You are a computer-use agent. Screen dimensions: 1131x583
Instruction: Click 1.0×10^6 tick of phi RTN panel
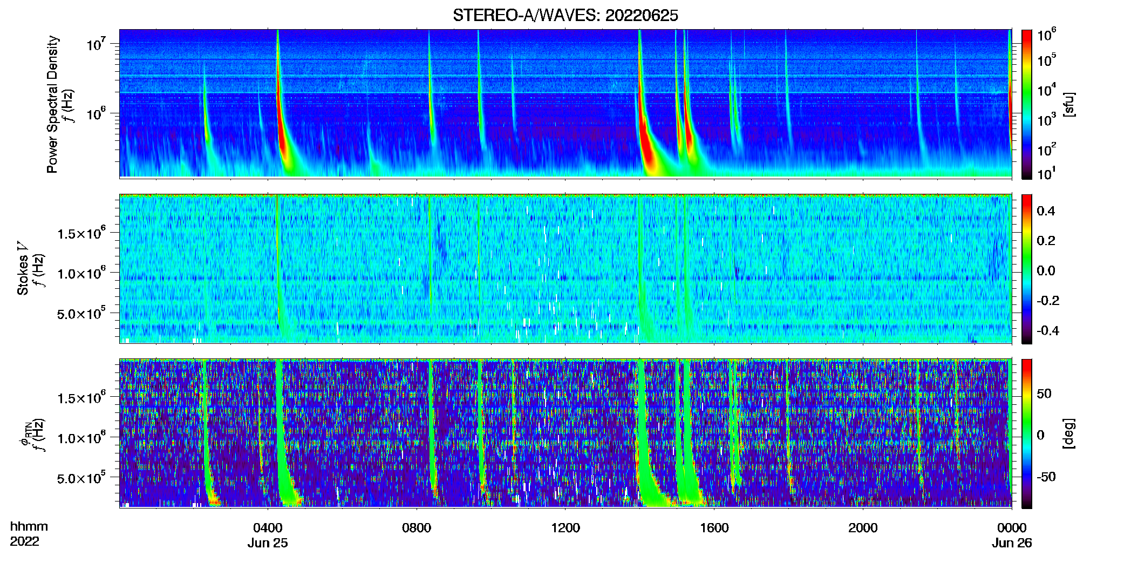tap(81, 438)
